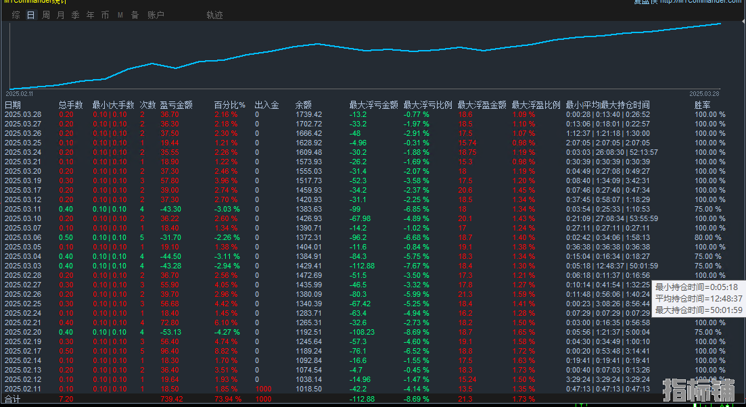The height and width of the screenshot is (407, 746).
Task: Open the 周 weekly statistics tab
Action: [x=46, y=15]
